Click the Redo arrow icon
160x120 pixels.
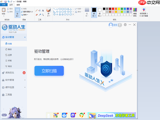coord(11,2)
